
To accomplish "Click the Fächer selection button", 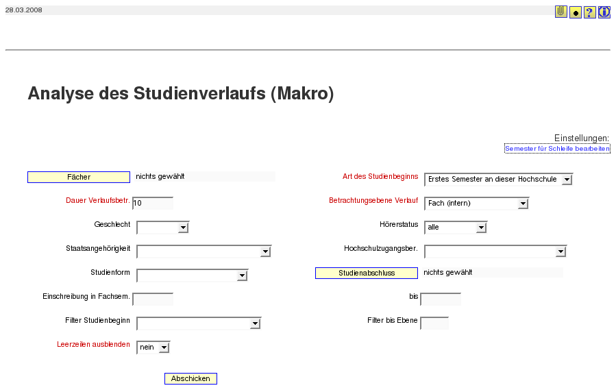I will tap(79, 178).
